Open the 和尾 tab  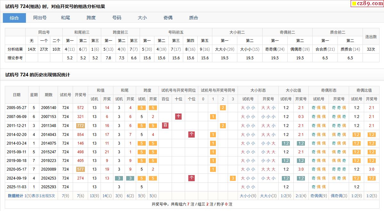pos(65,18)
